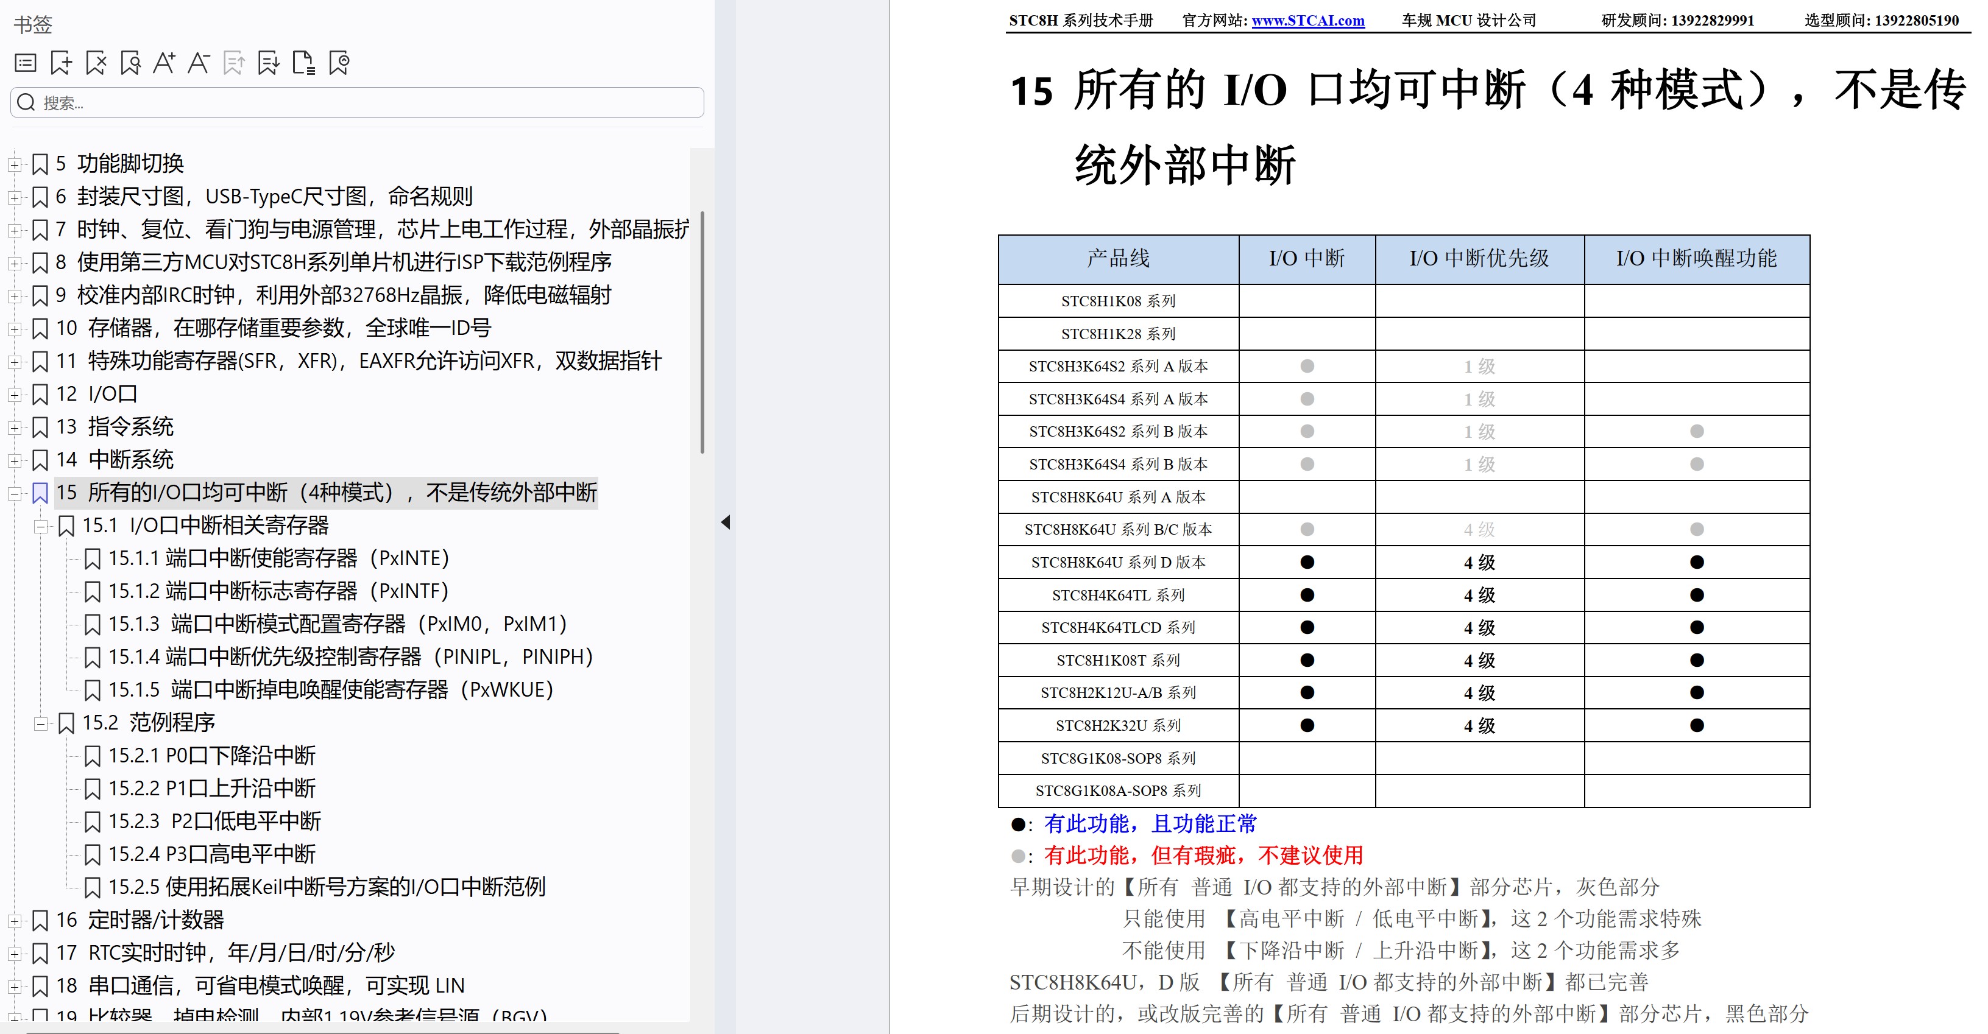Open '15.1.5 端口中断掉电唤醒使能寄存器' bookmark
Image resolution: width=1988 pixels, height=1034 pixels.
[331, 690]
